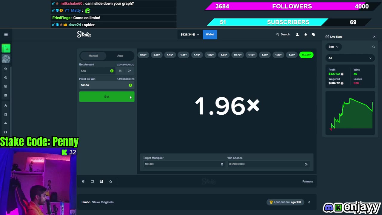The image size is (382, 215).
Task: Open the Bets dropdown in Live Stats
Action: coord(333,47)
